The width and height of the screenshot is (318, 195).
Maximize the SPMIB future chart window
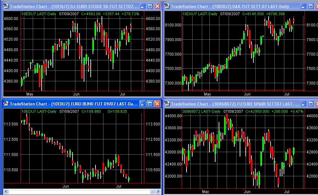[x=311, y=104]
